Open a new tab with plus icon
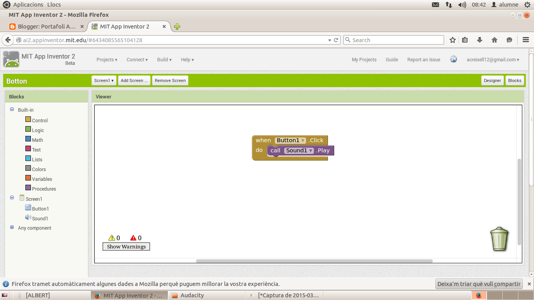Screen dimensions: 534x300 click(x=177, y=27)
